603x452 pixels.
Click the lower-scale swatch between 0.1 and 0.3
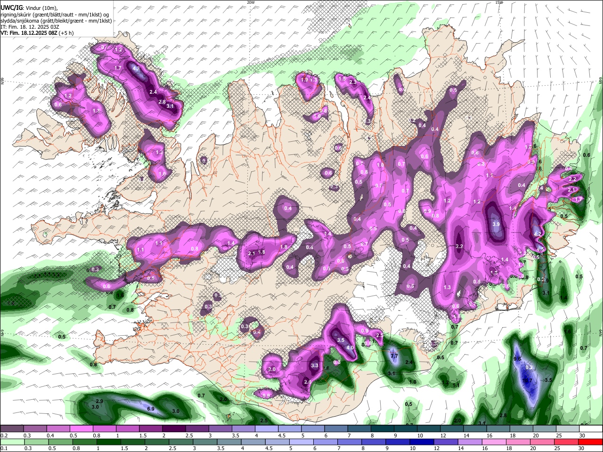click(12, 442)
